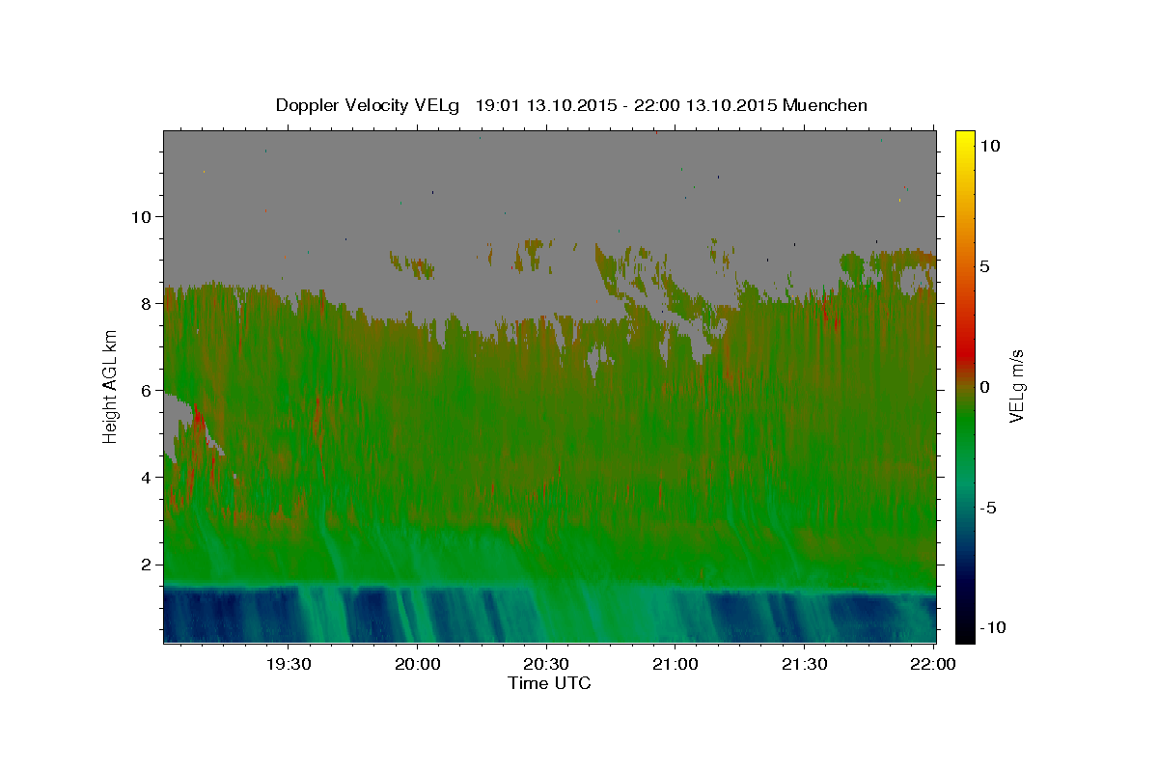
Task: Click the height tick label 6
Action: (x=145, y=390)
